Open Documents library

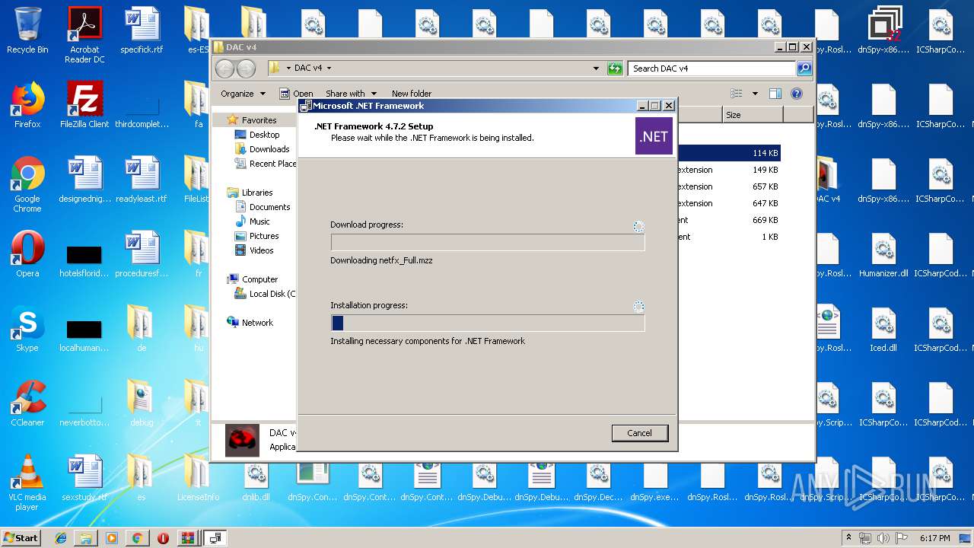(269, 207)
